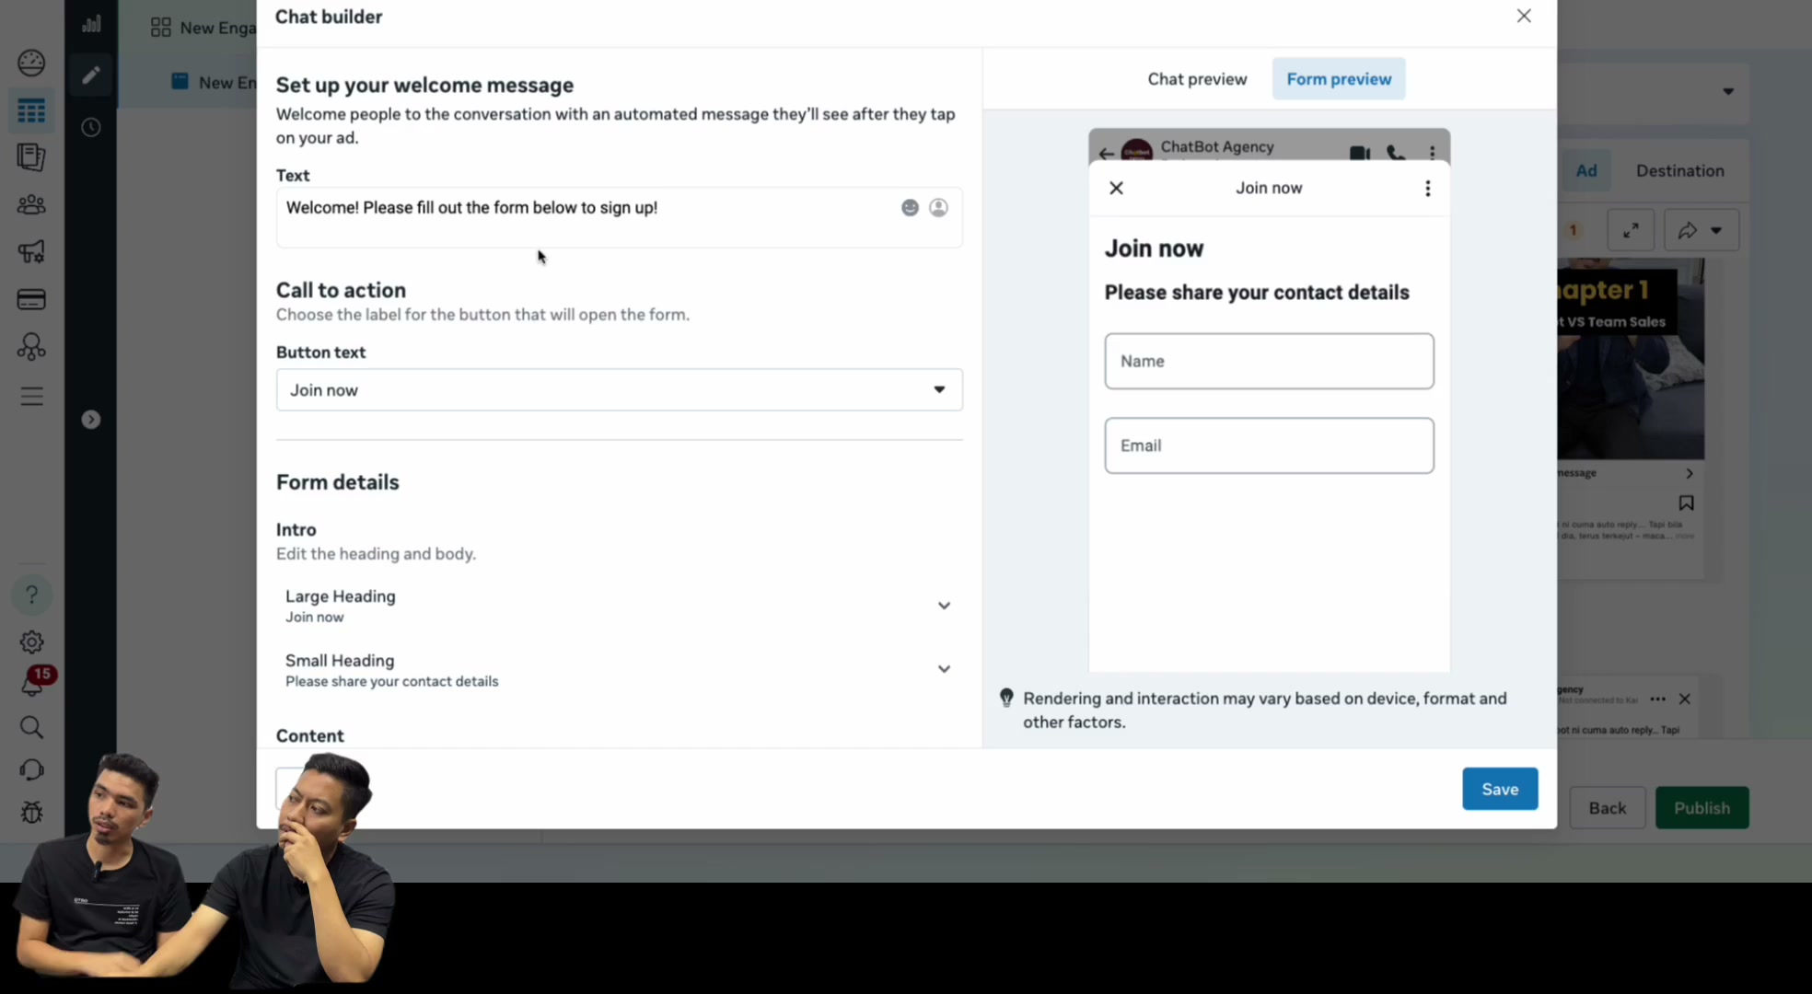Image resolution: width=1812 pixels, height=994 pixels.
Task: Open the search magnifier icon in sidebar
Action: tap(31, 727)
